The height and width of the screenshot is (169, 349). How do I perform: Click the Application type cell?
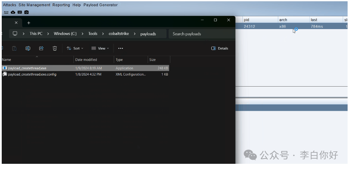tap(124, 68)
